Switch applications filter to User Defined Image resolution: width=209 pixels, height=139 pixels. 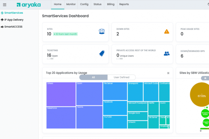pyautogui.click(x=122, y=77)
